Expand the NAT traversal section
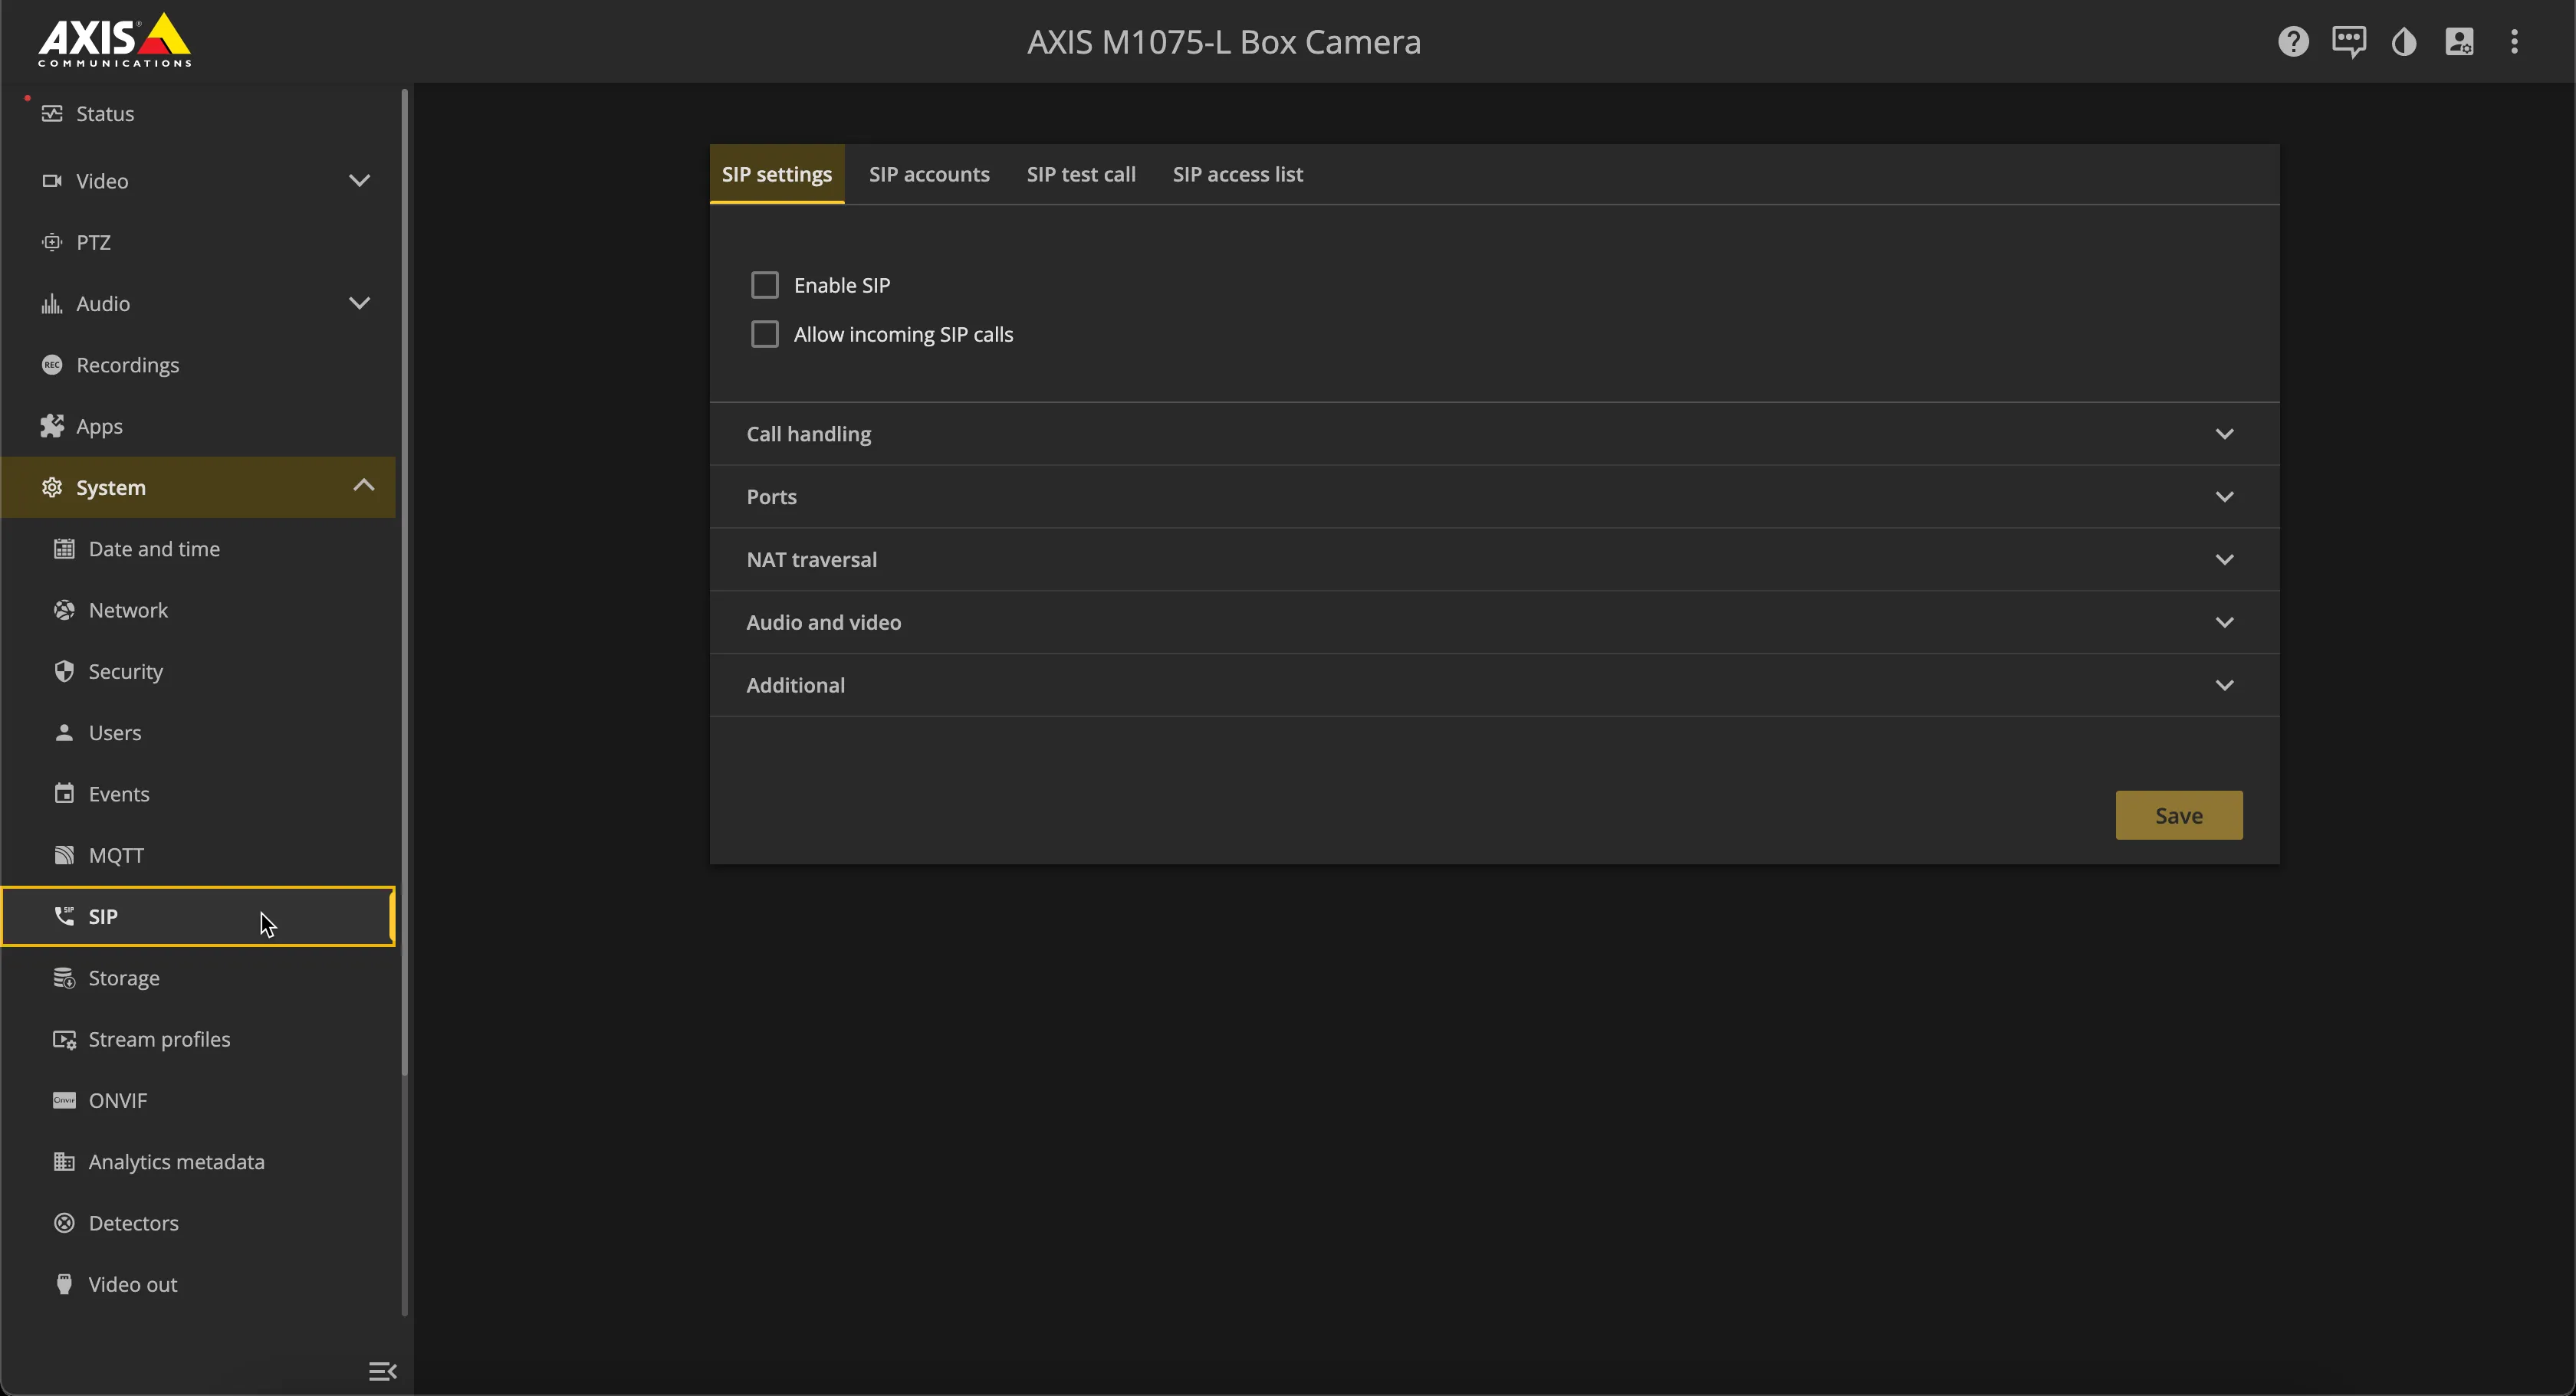Screen dimensions: 2576x1396 click(x=1494, y=559)
